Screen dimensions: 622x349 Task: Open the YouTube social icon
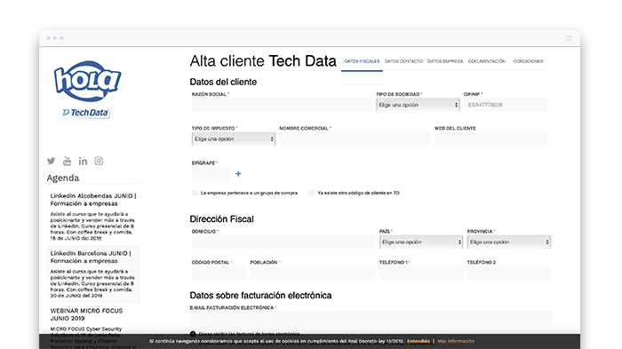tap(67, 161)
